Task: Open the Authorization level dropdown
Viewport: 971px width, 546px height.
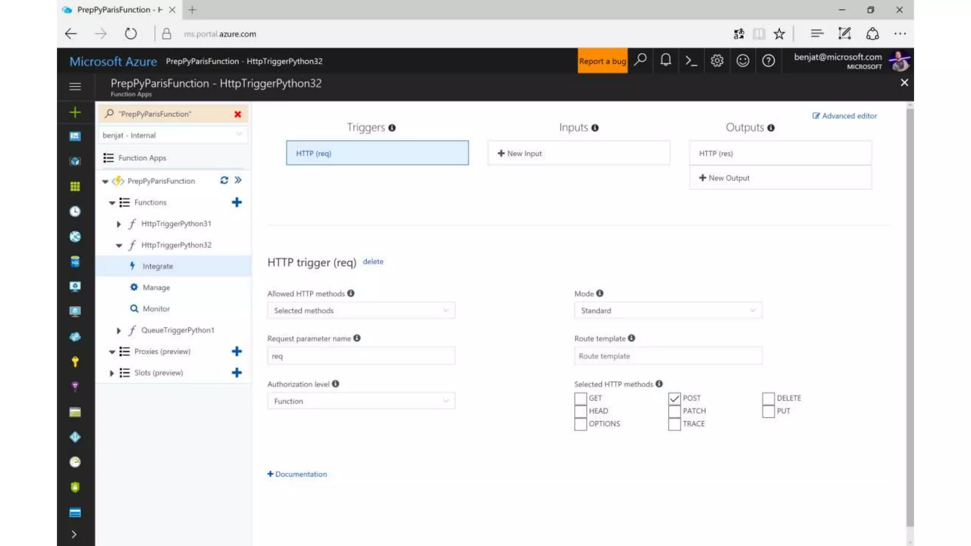Action: pyautogui.click(x=361, y=401)
